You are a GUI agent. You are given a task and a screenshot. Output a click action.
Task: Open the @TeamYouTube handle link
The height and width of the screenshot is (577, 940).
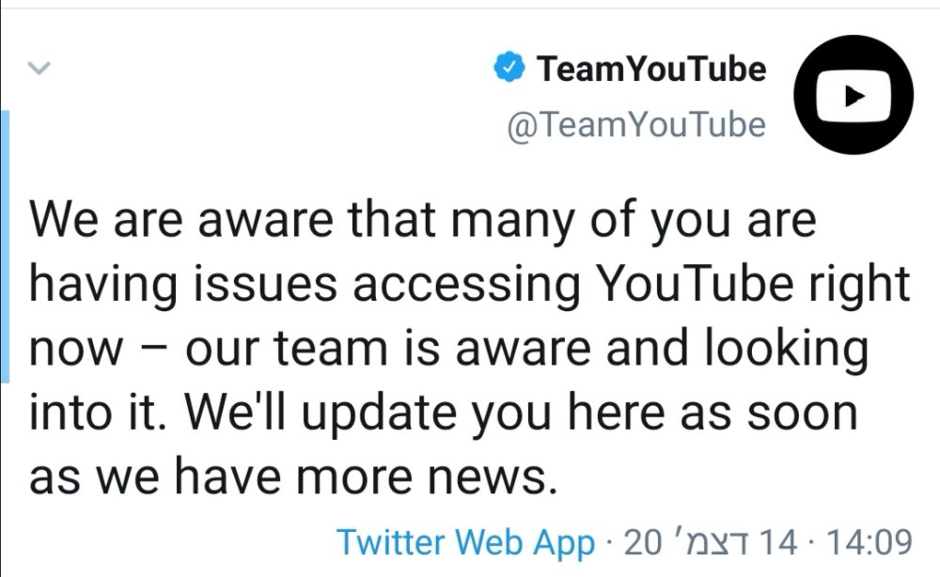pos(636,124)
